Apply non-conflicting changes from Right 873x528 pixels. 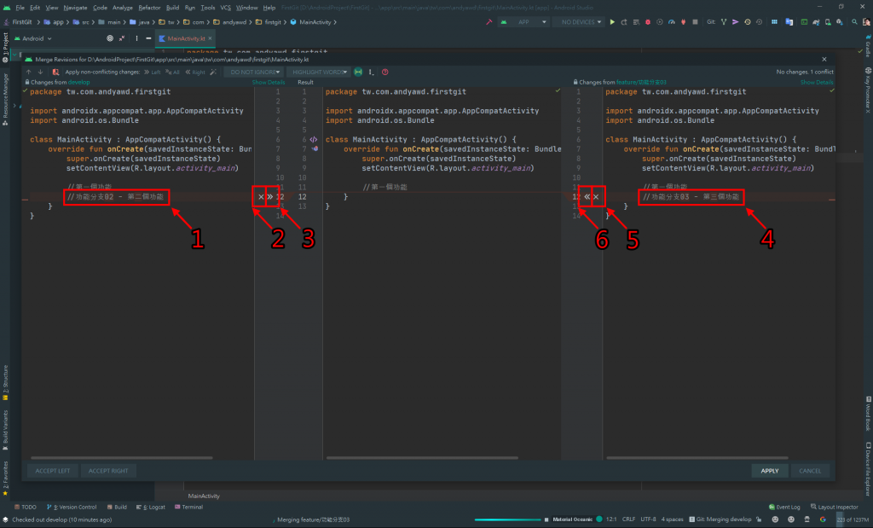click(x=195, y=72)
